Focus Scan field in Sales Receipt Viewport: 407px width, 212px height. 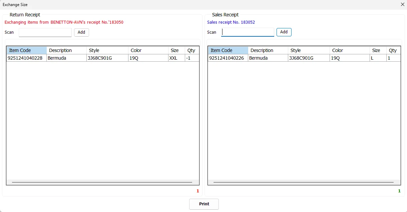[248, 32]
